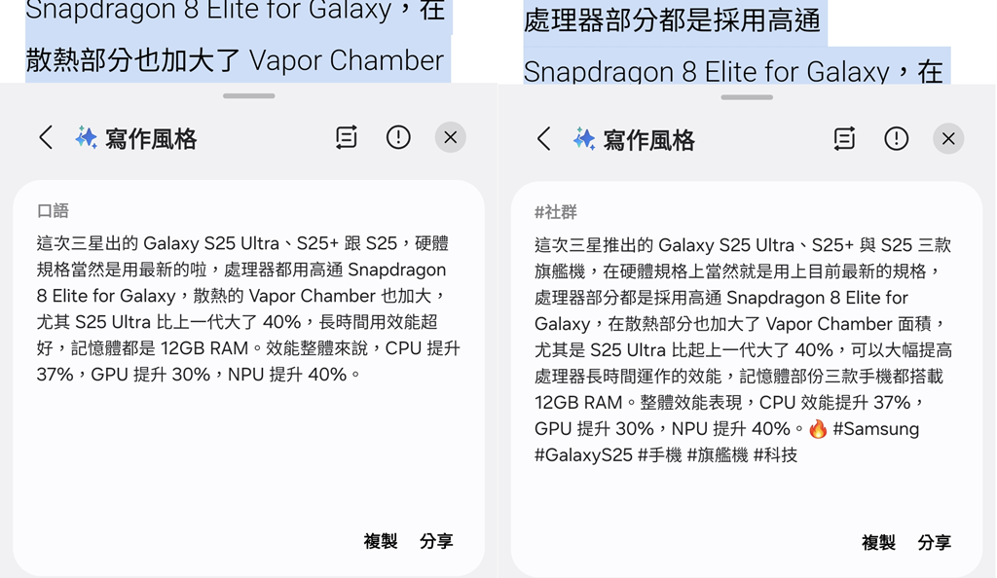Open the list-refresh icon in left panel

(x=346, y=137)
